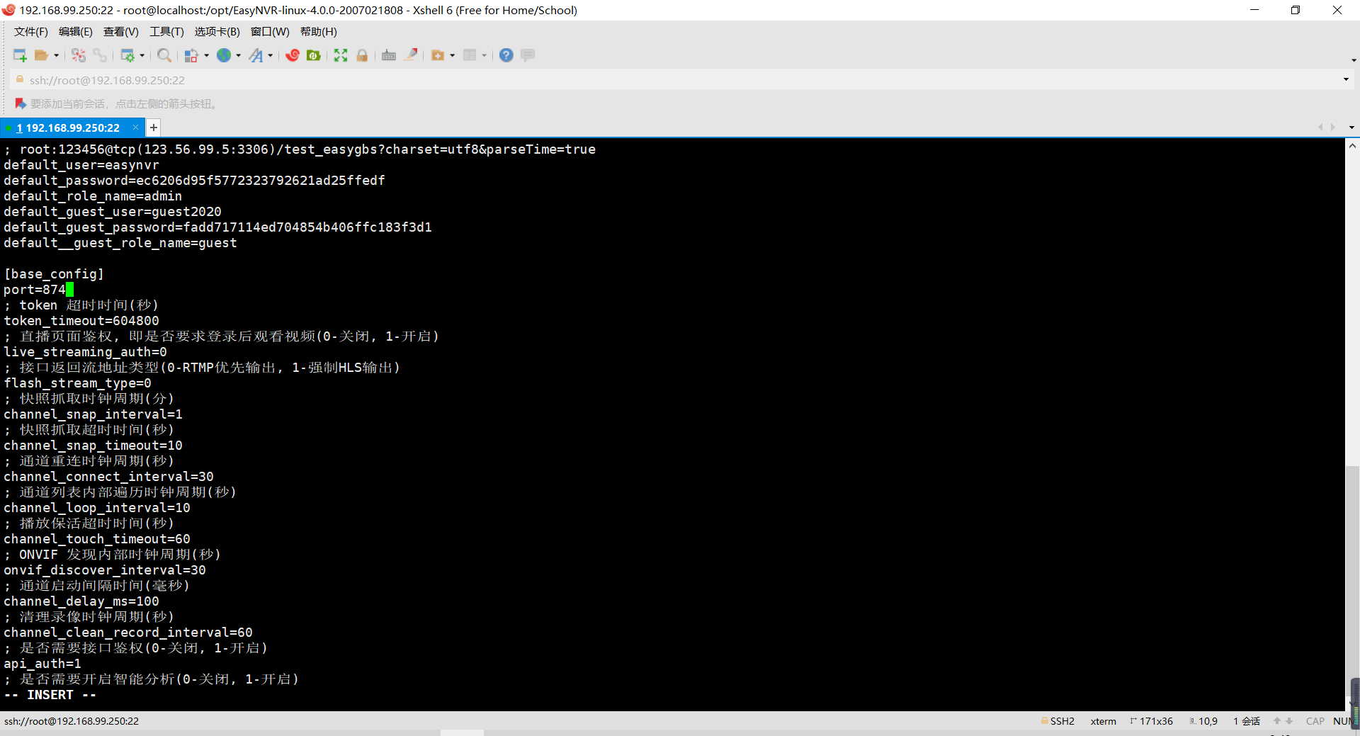Open the 工具(T) menu
The image size is (1360, 736).
[166, 32]
